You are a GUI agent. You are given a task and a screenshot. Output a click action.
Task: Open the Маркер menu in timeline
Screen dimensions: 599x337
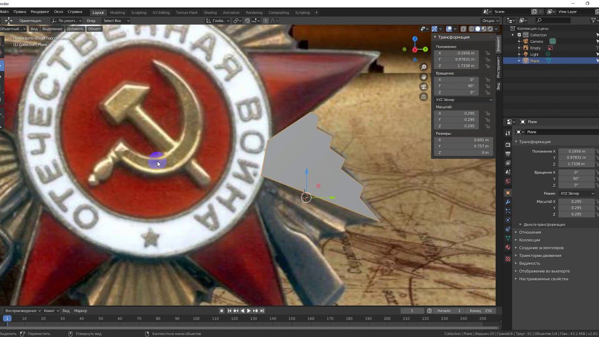click(80, 311)
